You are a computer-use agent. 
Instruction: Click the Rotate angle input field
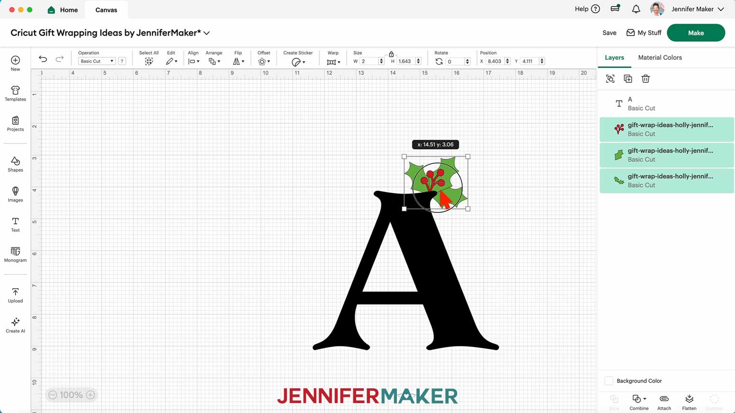(455, 61)
